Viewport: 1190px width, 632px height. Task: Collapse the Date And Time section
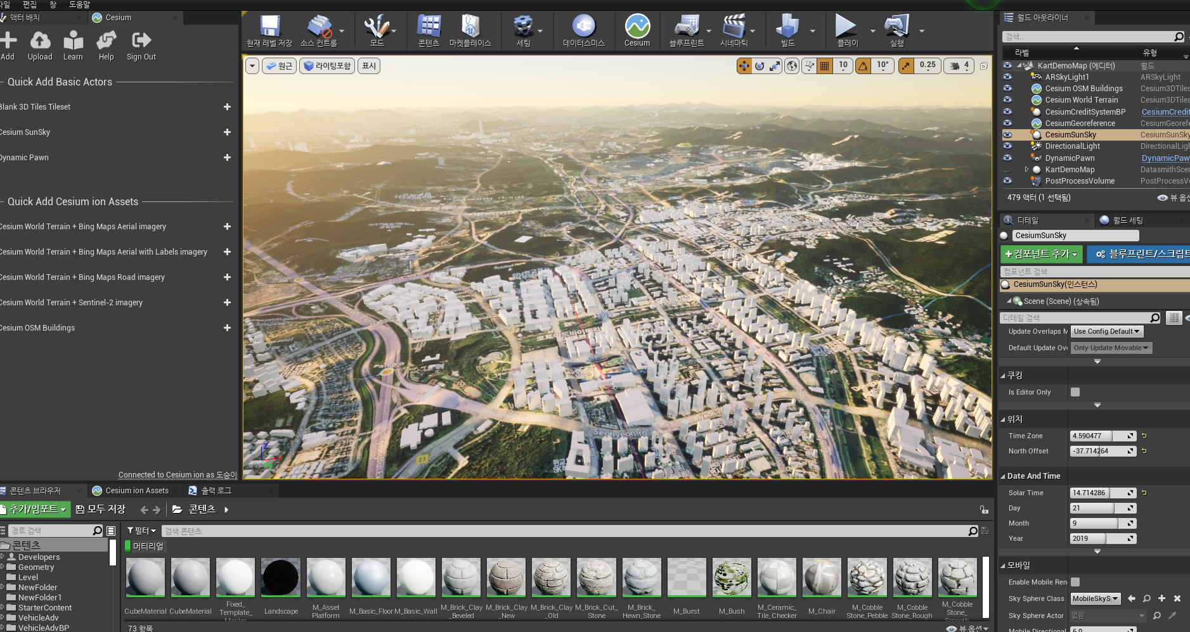coord(1003,476)
